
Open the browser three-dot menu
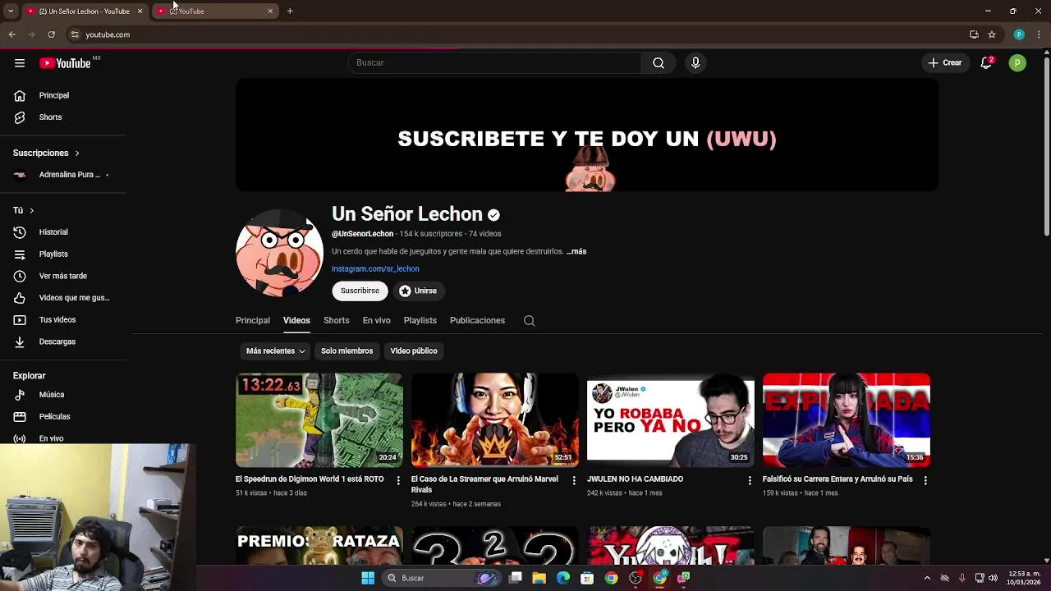coord(1040,34)
